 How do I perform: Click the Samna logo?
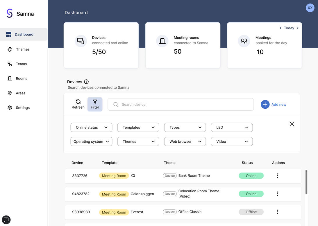(x=10, y=13)
